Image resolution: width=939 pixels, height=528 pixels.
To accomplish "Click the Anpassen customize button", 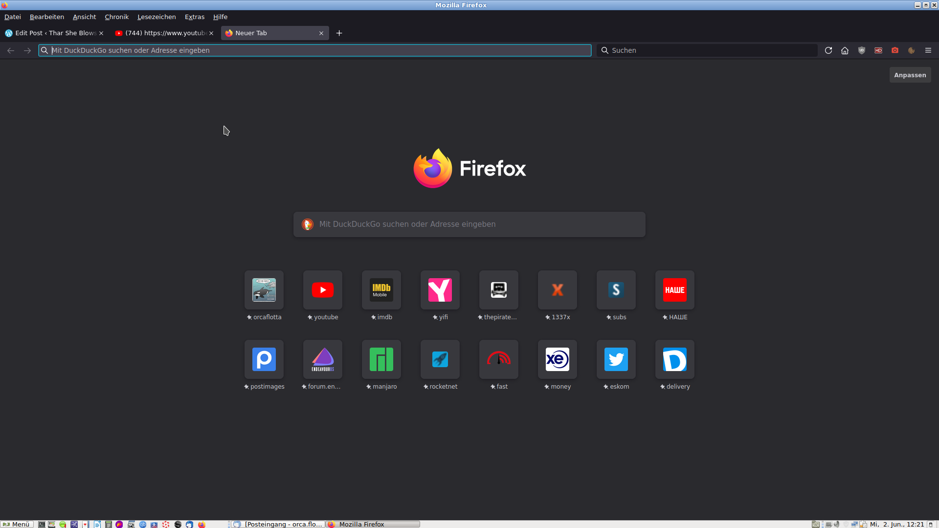I will point(910,75).
